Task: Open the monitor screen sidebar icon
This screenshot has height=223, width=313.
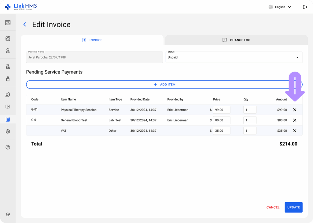Action: pyautogui.click(x=8, y=107)
